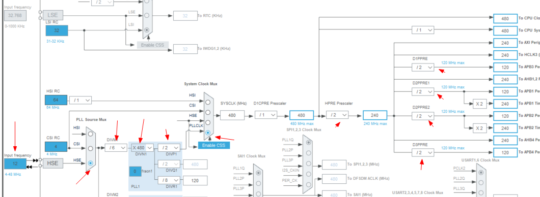Open the D1CPRE Prescaler dropdown
The width and height of the screenshot is (540, 197).
pos(266,115)
